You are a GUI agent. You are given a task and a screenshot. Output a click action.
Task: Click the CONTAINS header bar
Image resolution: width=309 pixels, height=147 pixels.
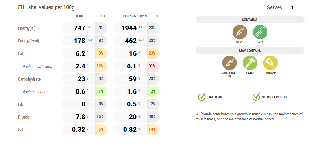tap(250, 20)
